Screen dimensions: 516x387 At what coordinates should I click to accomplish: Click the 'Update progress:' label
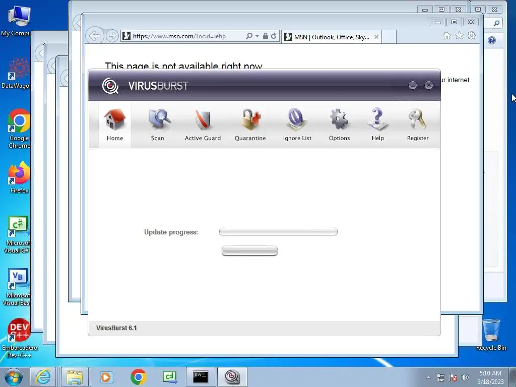pos(171,232)
